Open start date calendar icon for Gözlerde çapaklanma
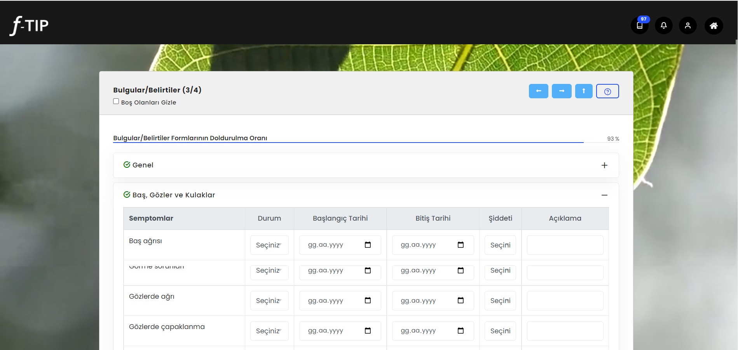This screenshot has height=350, width=738. point(368,331)
